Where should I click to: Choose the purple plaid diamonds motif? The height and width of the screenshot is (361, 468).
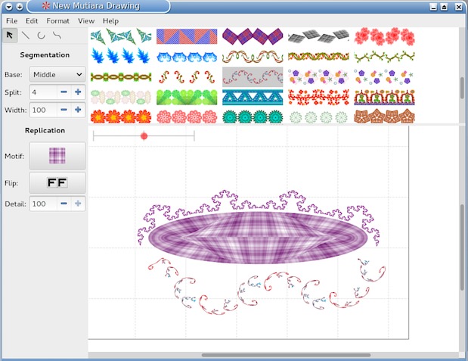(253, 36)
